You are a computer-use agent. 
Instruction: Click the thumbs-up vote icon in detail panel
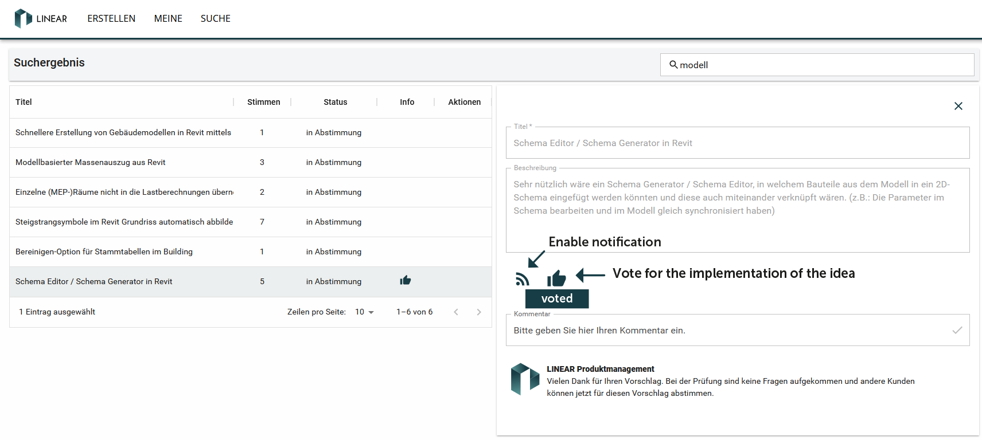(x=556, y=278)
